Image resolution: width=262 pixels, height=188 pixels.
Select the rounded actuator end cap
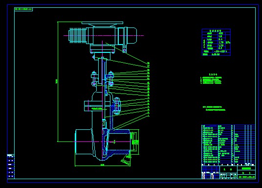tap(132, 35)
